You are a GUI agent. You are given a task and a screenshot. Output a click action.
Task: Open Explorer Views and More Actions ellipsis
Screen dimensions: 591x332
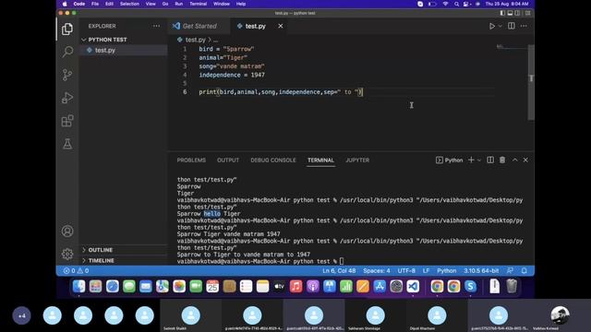point(156,26)
